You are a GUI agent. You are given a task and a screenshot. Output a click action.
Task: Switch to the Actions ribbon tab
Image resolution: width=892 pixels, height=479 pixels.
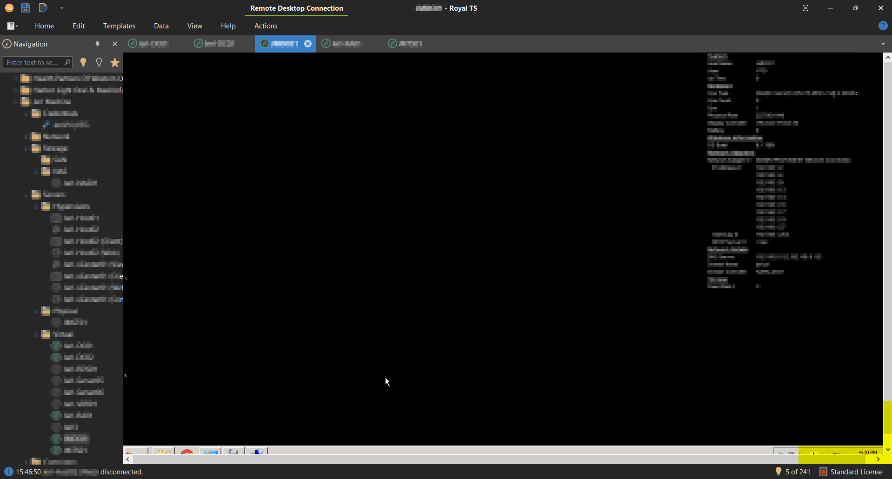pyautogui.click(x=266, y=26)
